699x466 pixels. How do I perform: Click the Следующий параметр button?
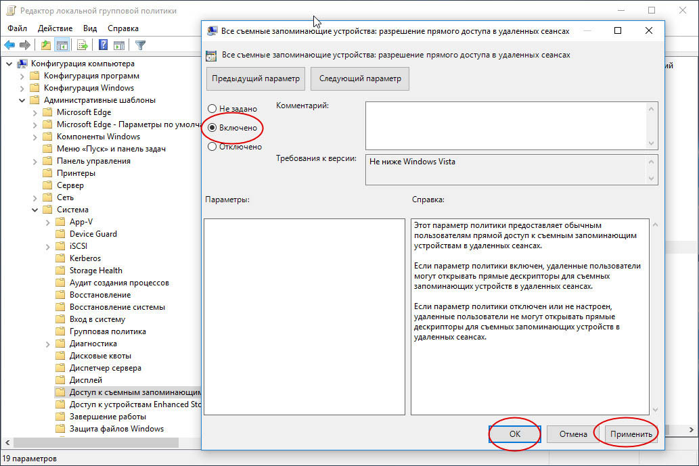[x=360, y=78]
